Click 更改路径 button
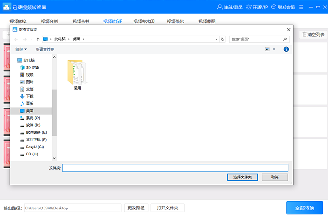This screenshot has height=216, width=328. pos(136,208)
